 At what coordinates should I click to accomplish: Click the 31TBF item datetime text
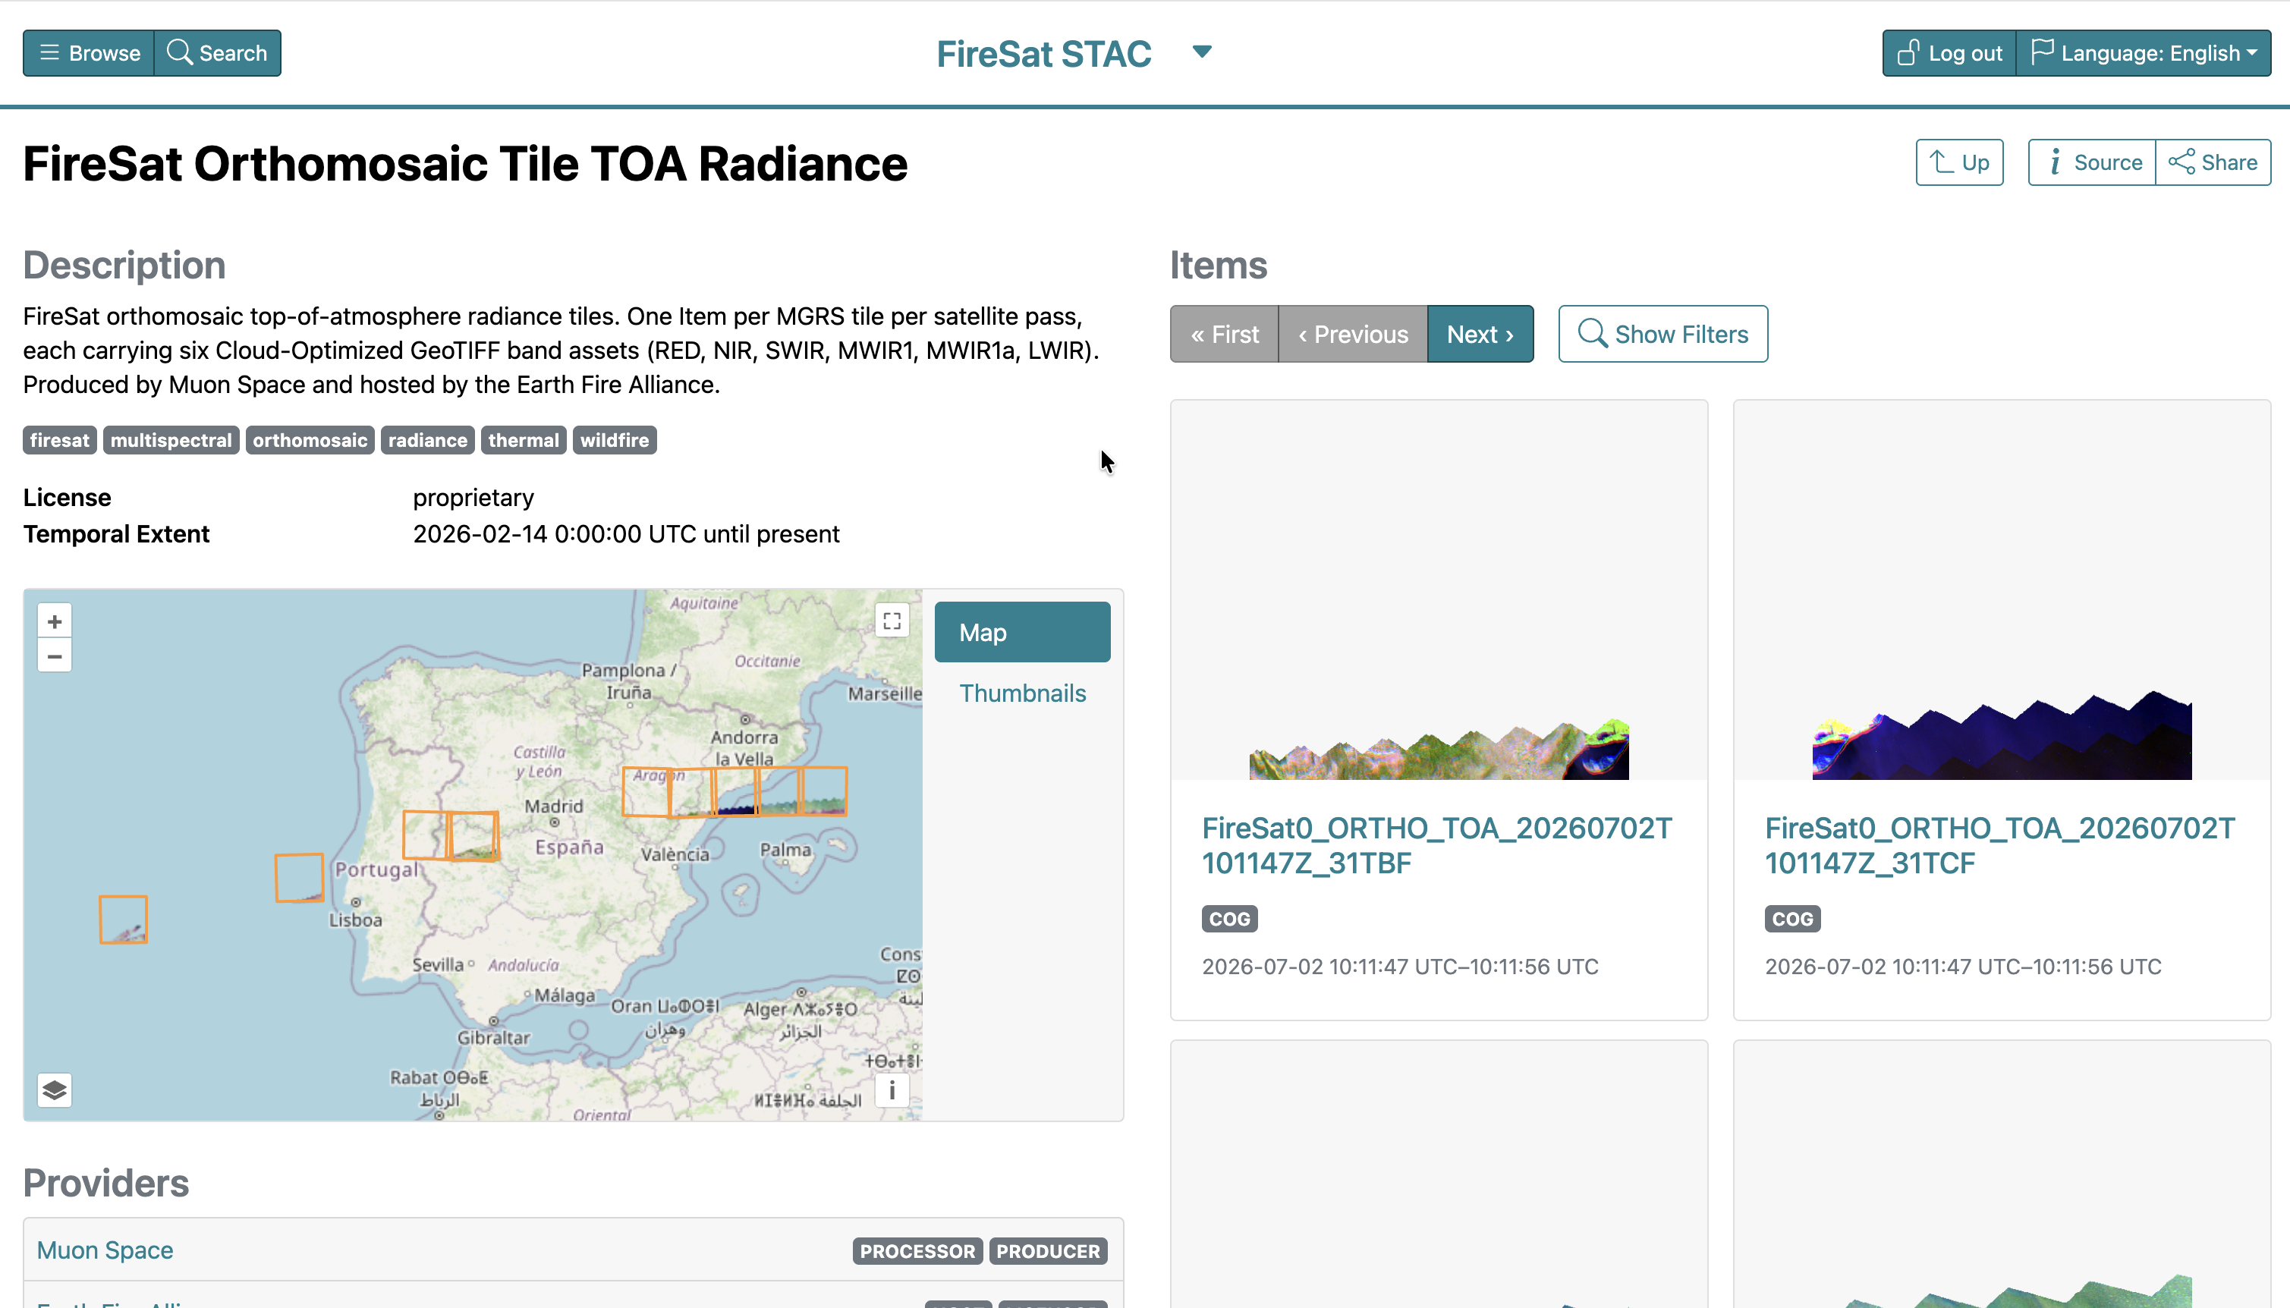pos(1401,967)
